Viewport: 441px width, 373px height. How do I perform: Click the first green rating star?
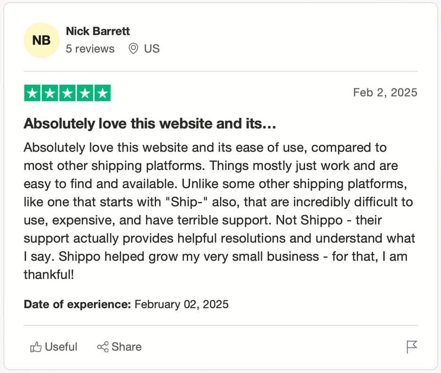33,93
